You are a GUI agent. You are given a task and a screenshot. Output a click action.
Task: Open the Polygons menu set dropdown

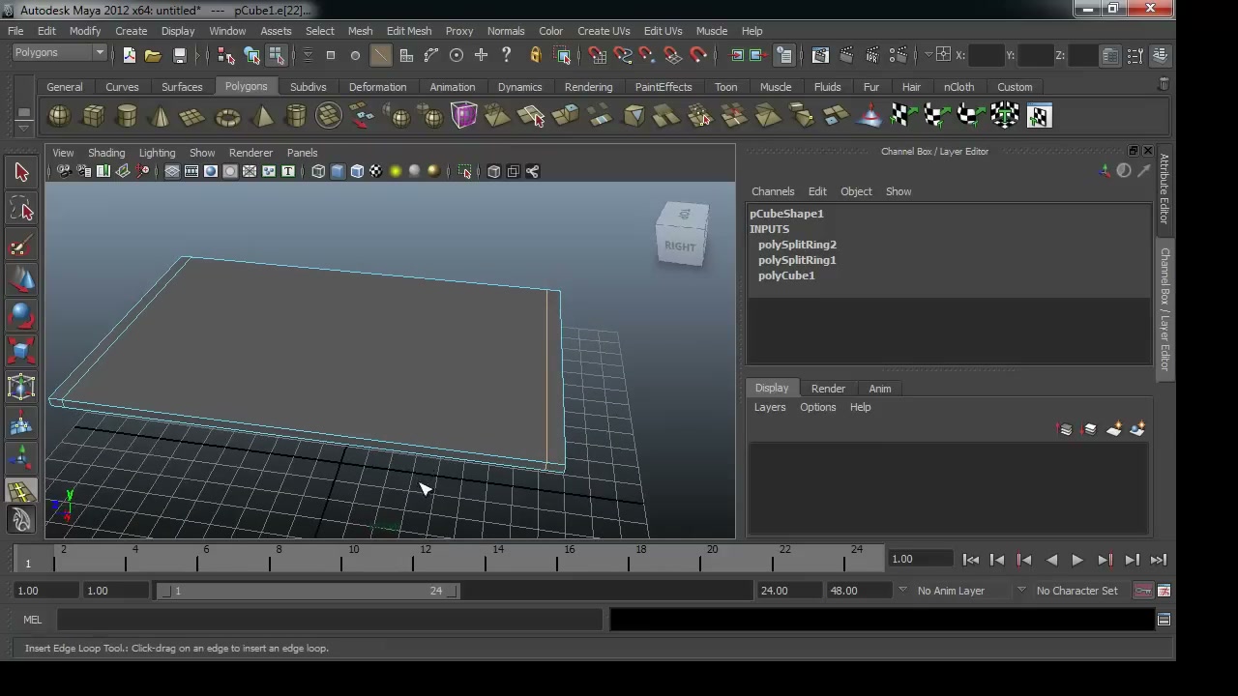(x=59, y=52)
